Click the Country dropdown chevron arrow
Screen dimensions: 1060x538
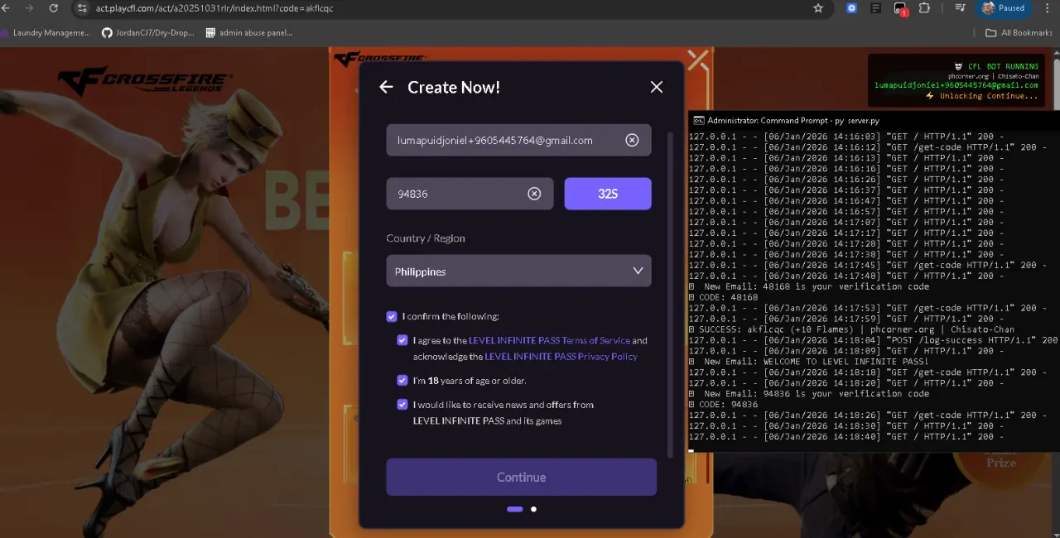[638, 271]
